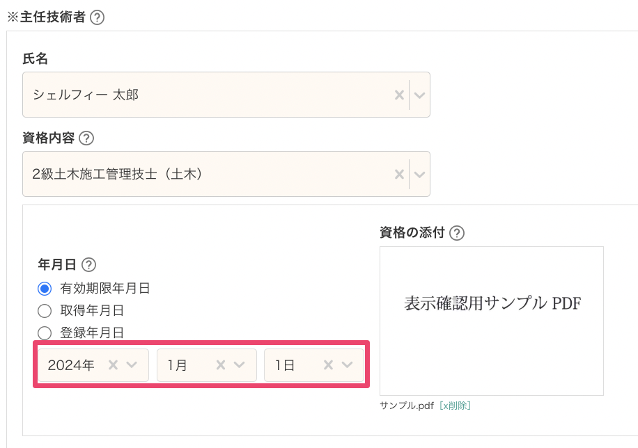Open help icon beside 資格の添付 label
Viewport: 638px width, 448px height.
click(x=457, y=233)
